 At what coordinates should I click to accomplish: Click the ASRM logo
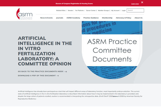pyautogui.click(x=24, y=14)
